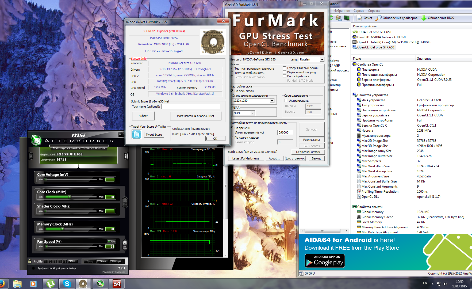
Task: Click the AIDA64 monitor graph toolbar icon
Action: click(x=347, y=18)
